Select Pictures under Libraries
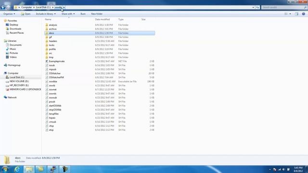This screenshot has height=173, width=308. 14,53
